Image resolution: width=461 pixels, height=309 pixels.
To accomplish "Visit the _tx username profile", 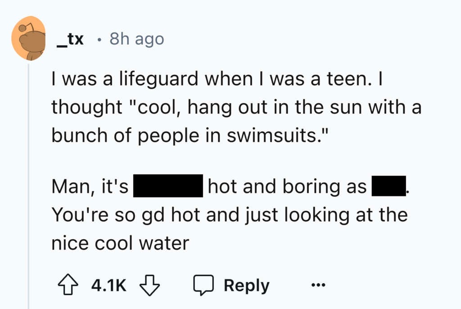I will point(70,40).
